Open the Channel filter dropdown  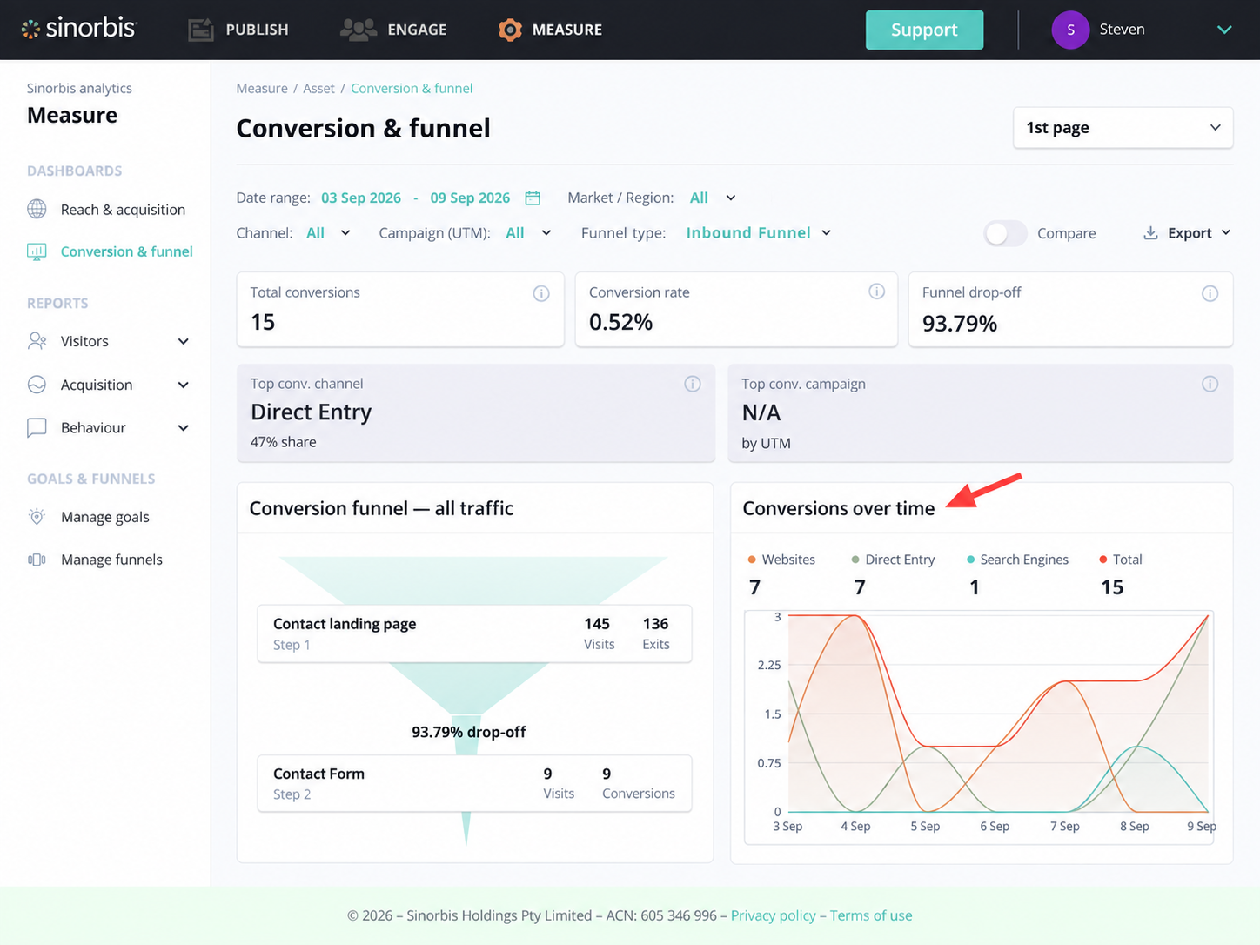tap(328, 232)
